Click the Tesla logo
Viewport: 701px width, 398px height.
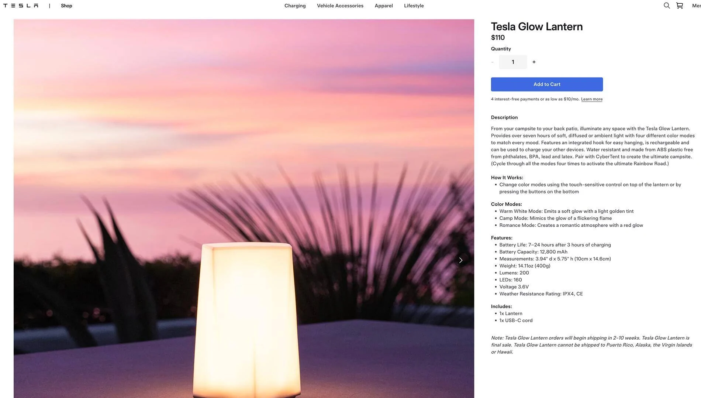point(21,6)
